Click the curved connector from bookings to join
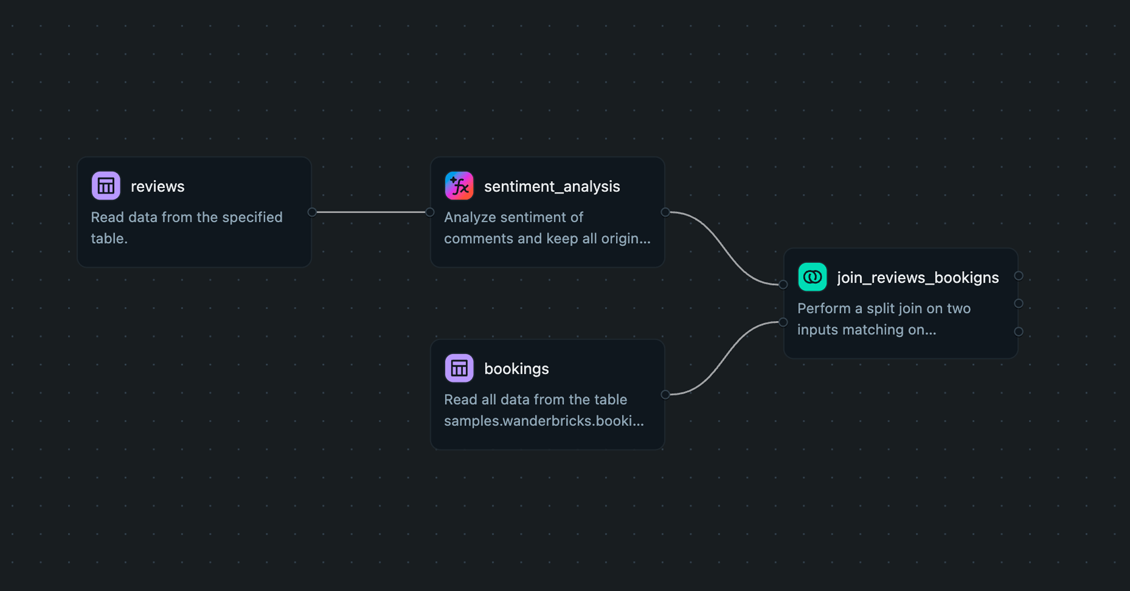Image resolution: width=1130 pixels, height=591 pixels. 724,358
